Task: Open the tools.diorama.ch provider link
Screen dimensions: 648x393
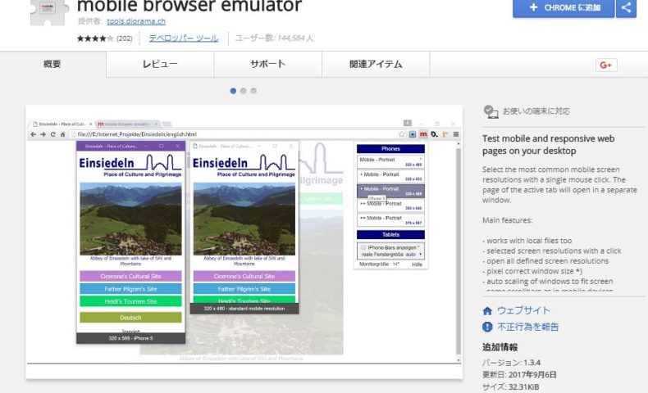Action: pyautogui.click(x=136, y=21)
